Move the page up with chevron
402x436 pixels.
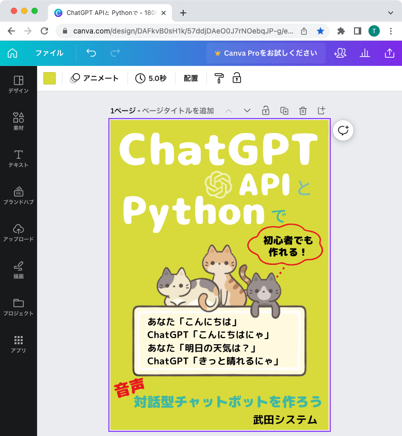[229, 111]
